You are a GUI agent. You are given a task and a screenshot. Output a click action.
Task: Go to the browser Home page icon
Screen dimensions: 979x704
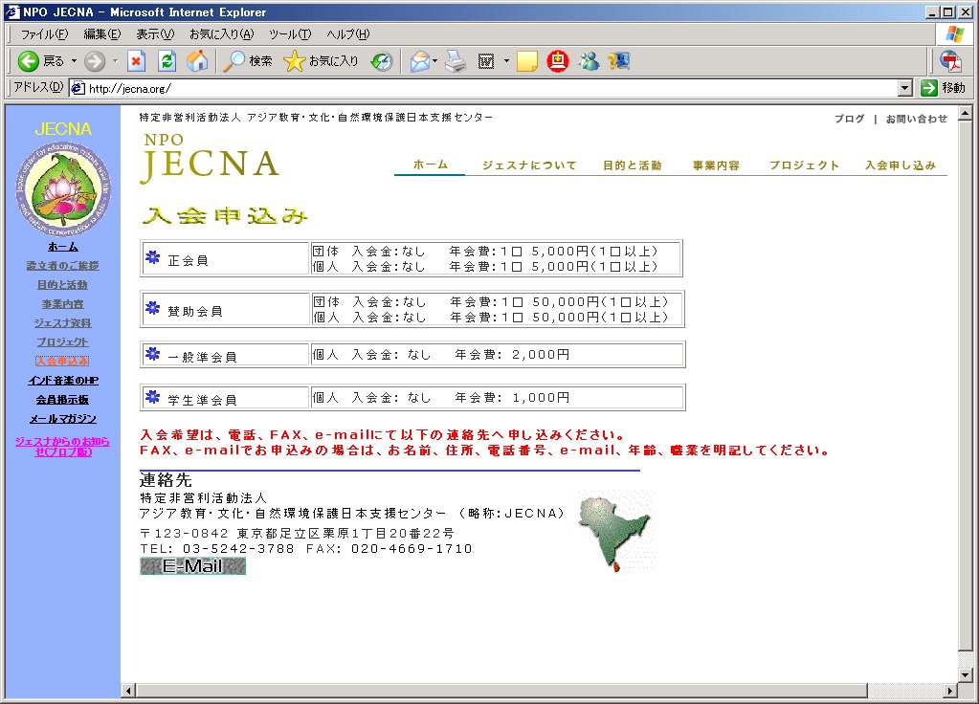click(197, 61)
